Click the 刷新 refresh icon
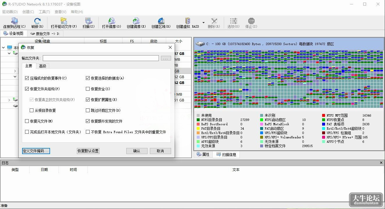Image resolution: width=385 pixels, height=209 pixels. coord(37,21)
